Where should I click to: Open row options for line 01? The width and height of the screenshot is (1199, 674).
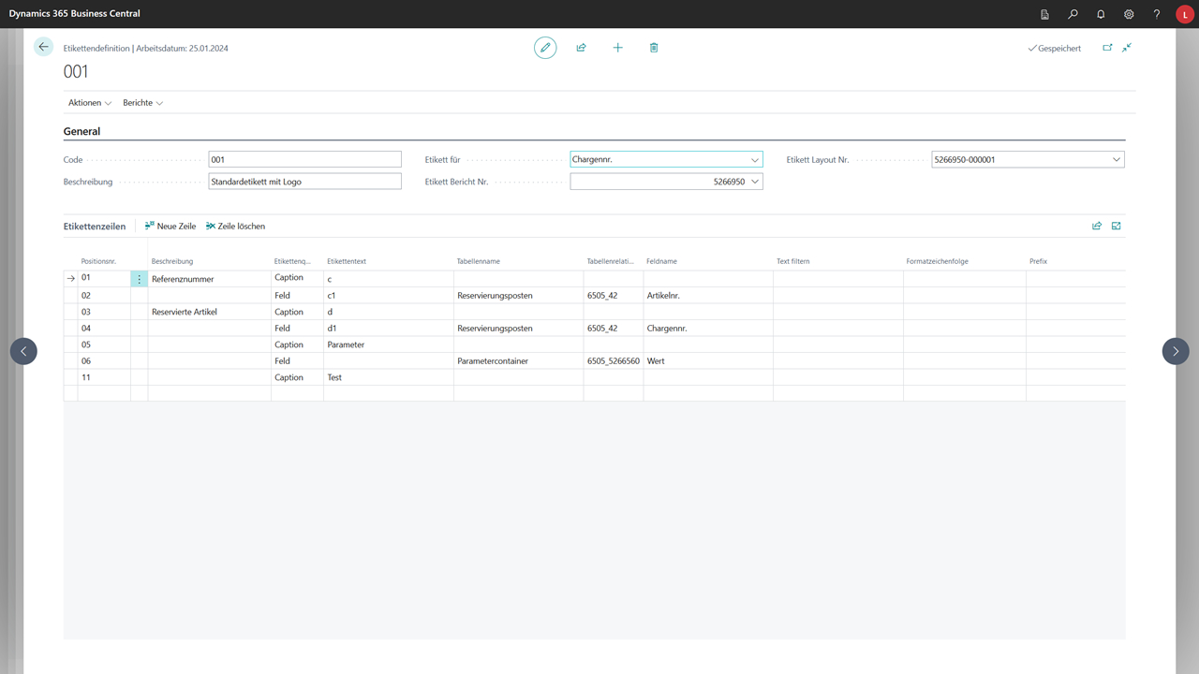click(x=140, y=279)
